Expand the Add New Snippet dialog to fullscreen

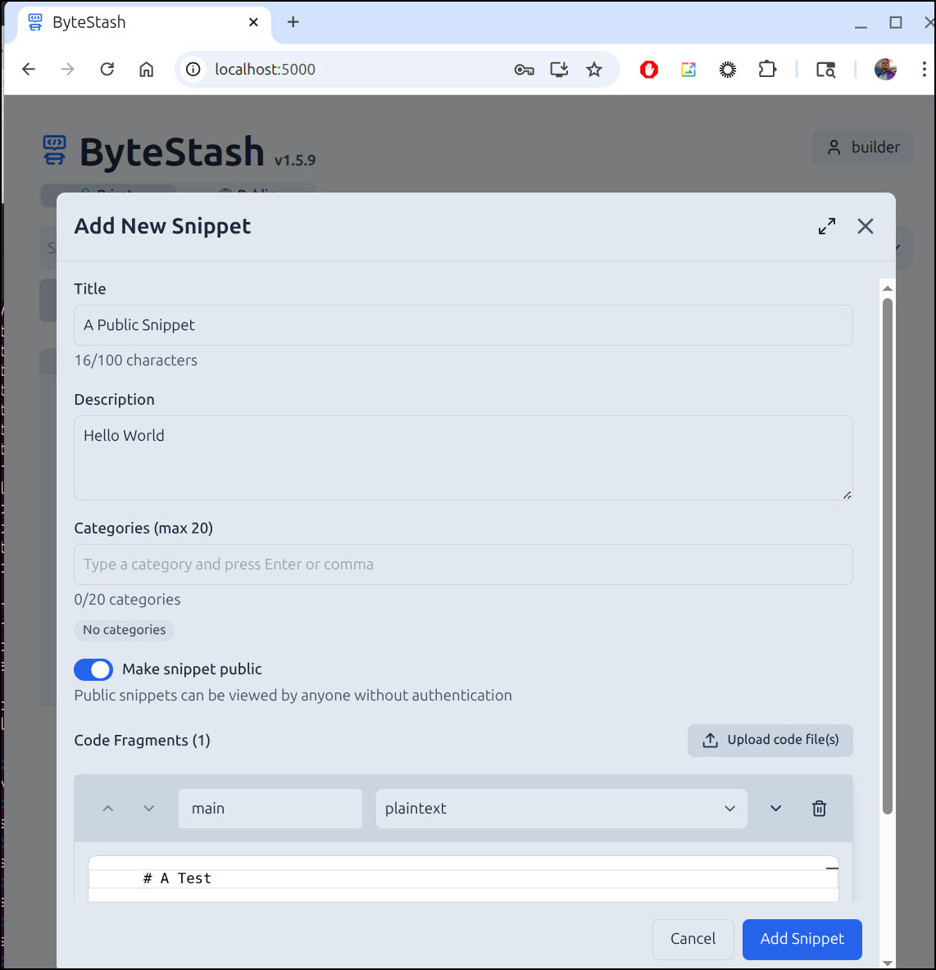(826, 226)
